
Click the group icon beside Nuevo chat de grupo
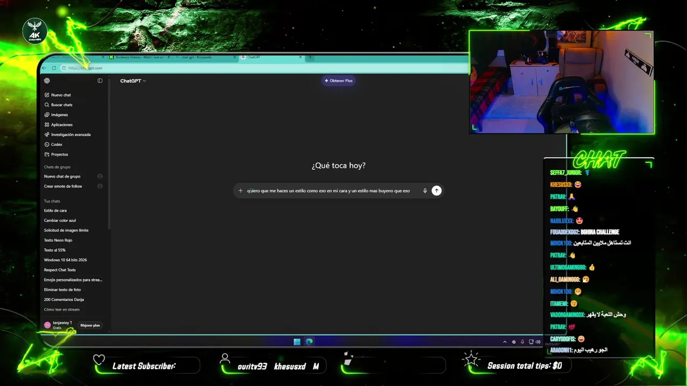[100, 176]
